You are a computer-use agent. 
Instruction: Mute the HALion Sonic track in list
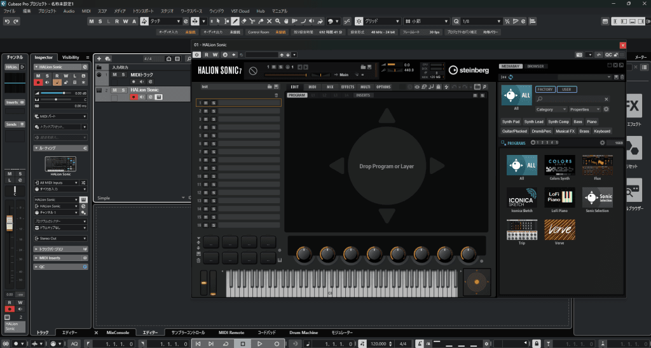point(115,90)
